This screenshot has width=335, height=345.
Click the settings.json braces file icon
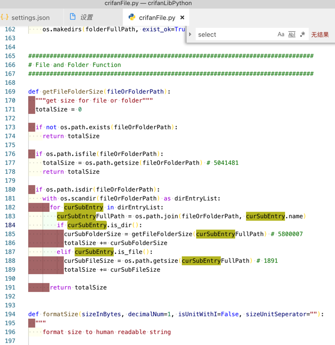pyautogui.click(x=5, y=17)
